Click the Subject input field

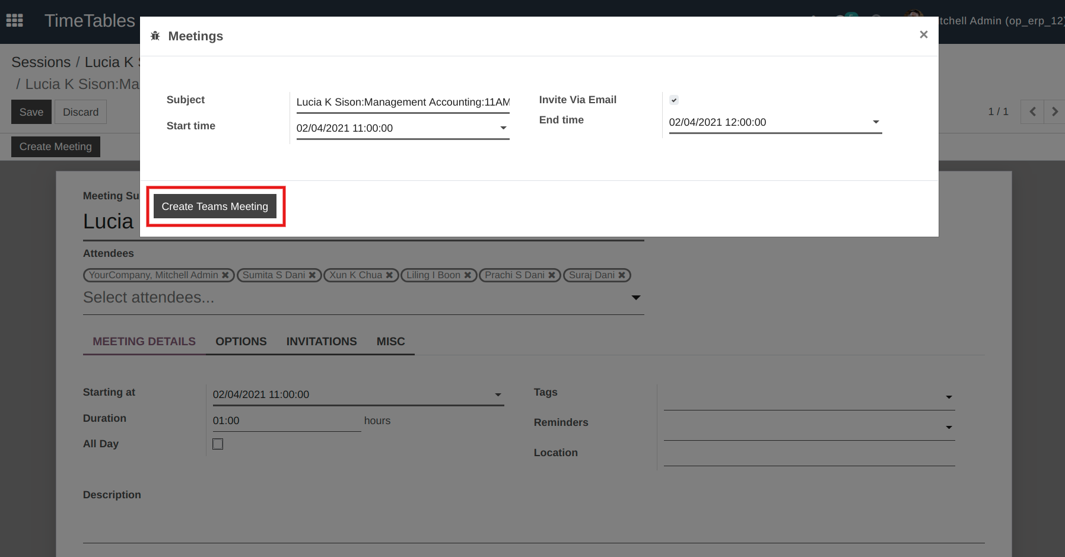[x=403, y=103]
